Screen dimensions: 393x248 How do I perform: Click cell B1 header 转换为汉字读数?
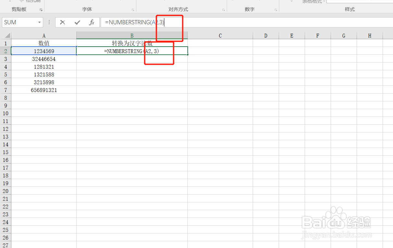pos(132,43)
